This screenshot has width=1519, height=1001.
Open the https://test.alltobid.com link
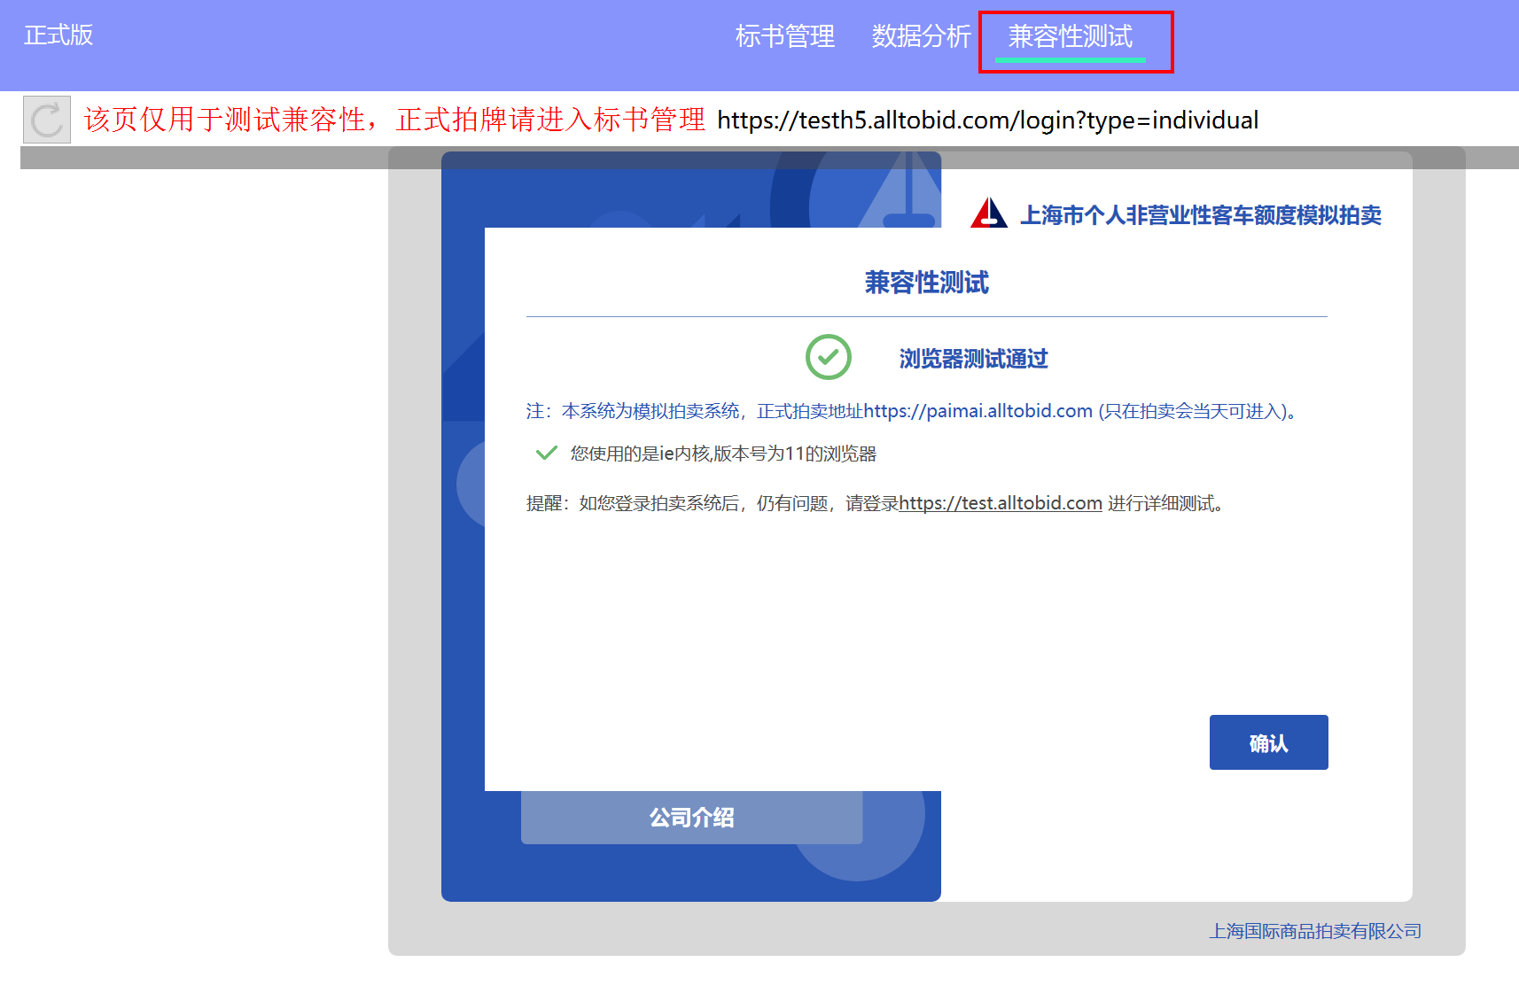pos(1000,503)
